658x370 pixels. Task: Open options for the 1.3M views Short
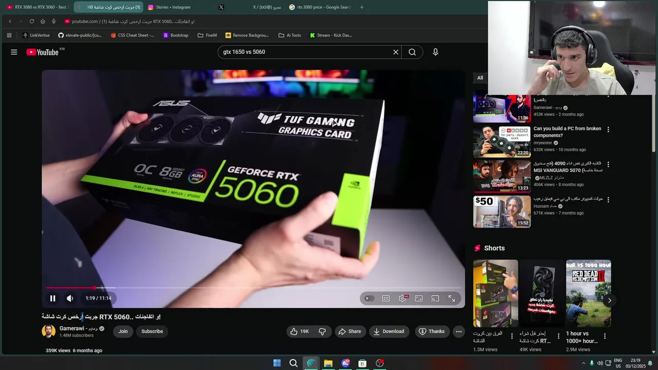pos(511,336)
